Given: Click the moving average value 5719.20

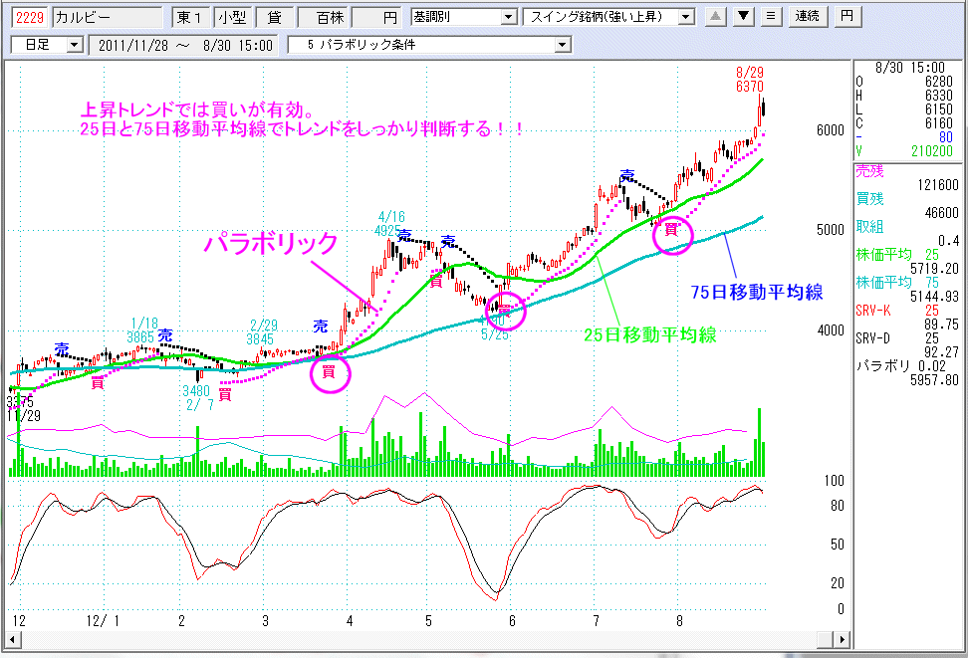Looking at the screenshot, I should 935,269.
